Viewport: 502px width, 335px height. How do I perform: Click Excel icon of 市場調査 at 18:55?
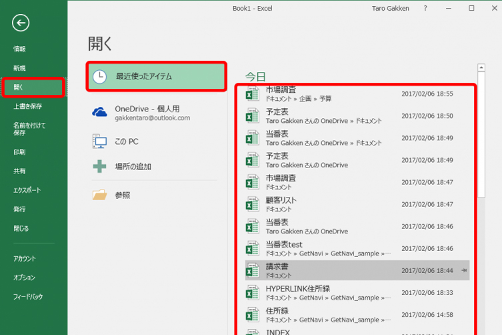[x=253, y=94]
